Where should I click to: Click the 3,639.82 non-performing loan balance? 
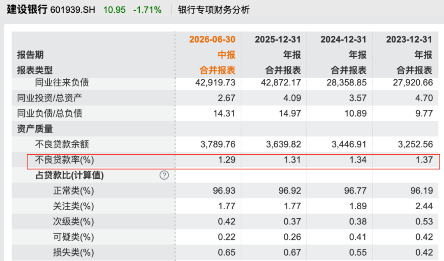tap(283, 144)
